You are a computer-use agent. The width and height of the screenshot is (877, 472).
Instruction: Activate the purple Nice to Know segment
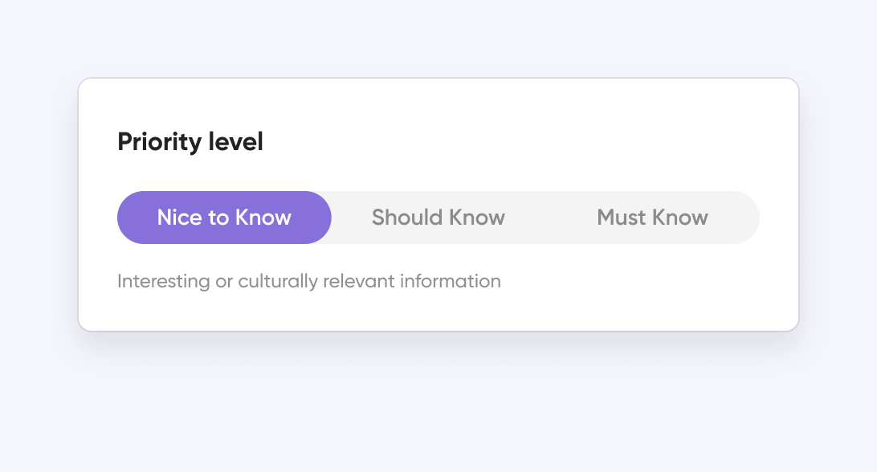coord(224,218)
